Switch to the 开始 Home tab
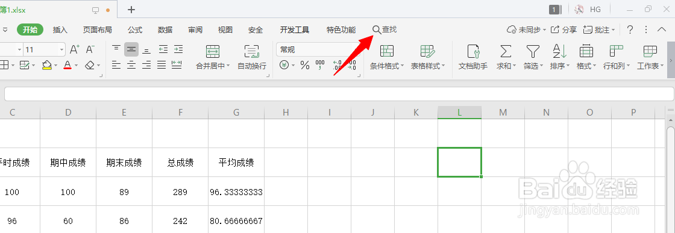Image resolution: width=675 pixels, height=233 pixels. (x=30, y=30)
